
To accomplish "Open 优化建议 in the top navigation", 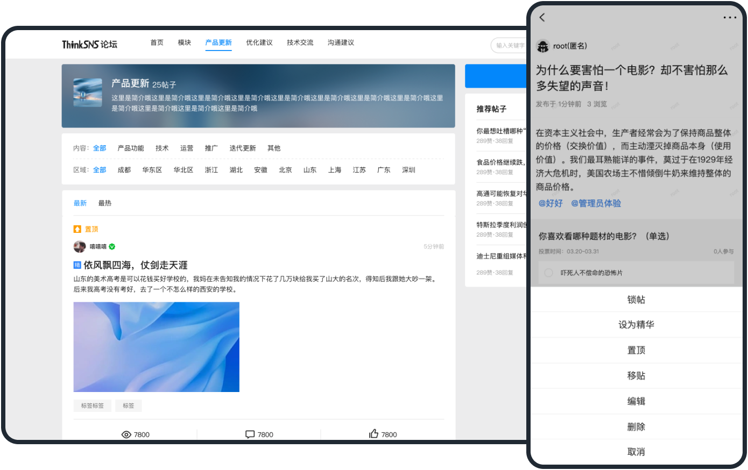I will click(x=259, y=42).
